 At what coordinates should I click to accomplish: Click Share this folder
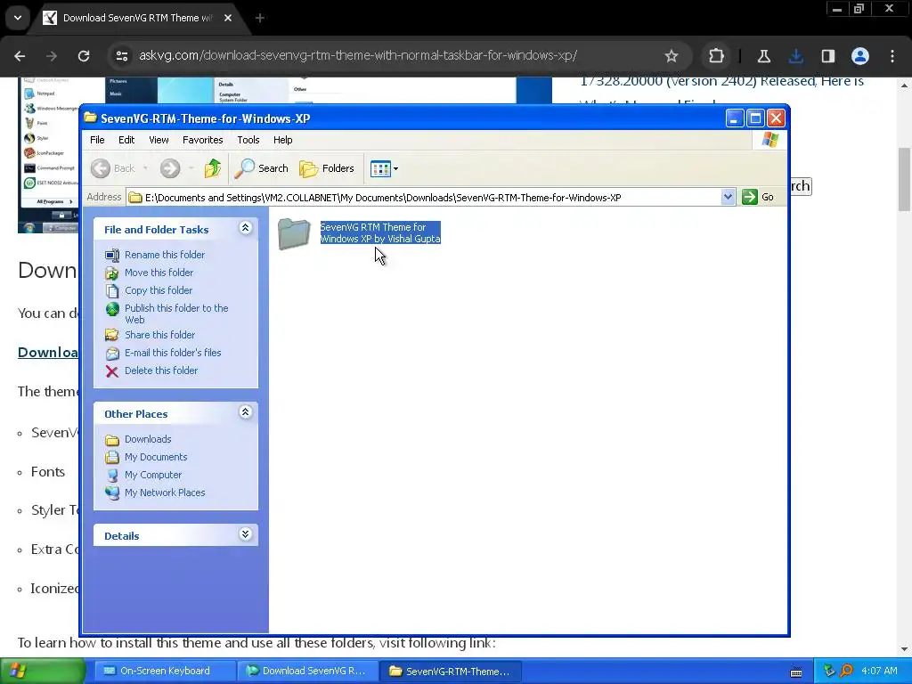tap(160, 335)
